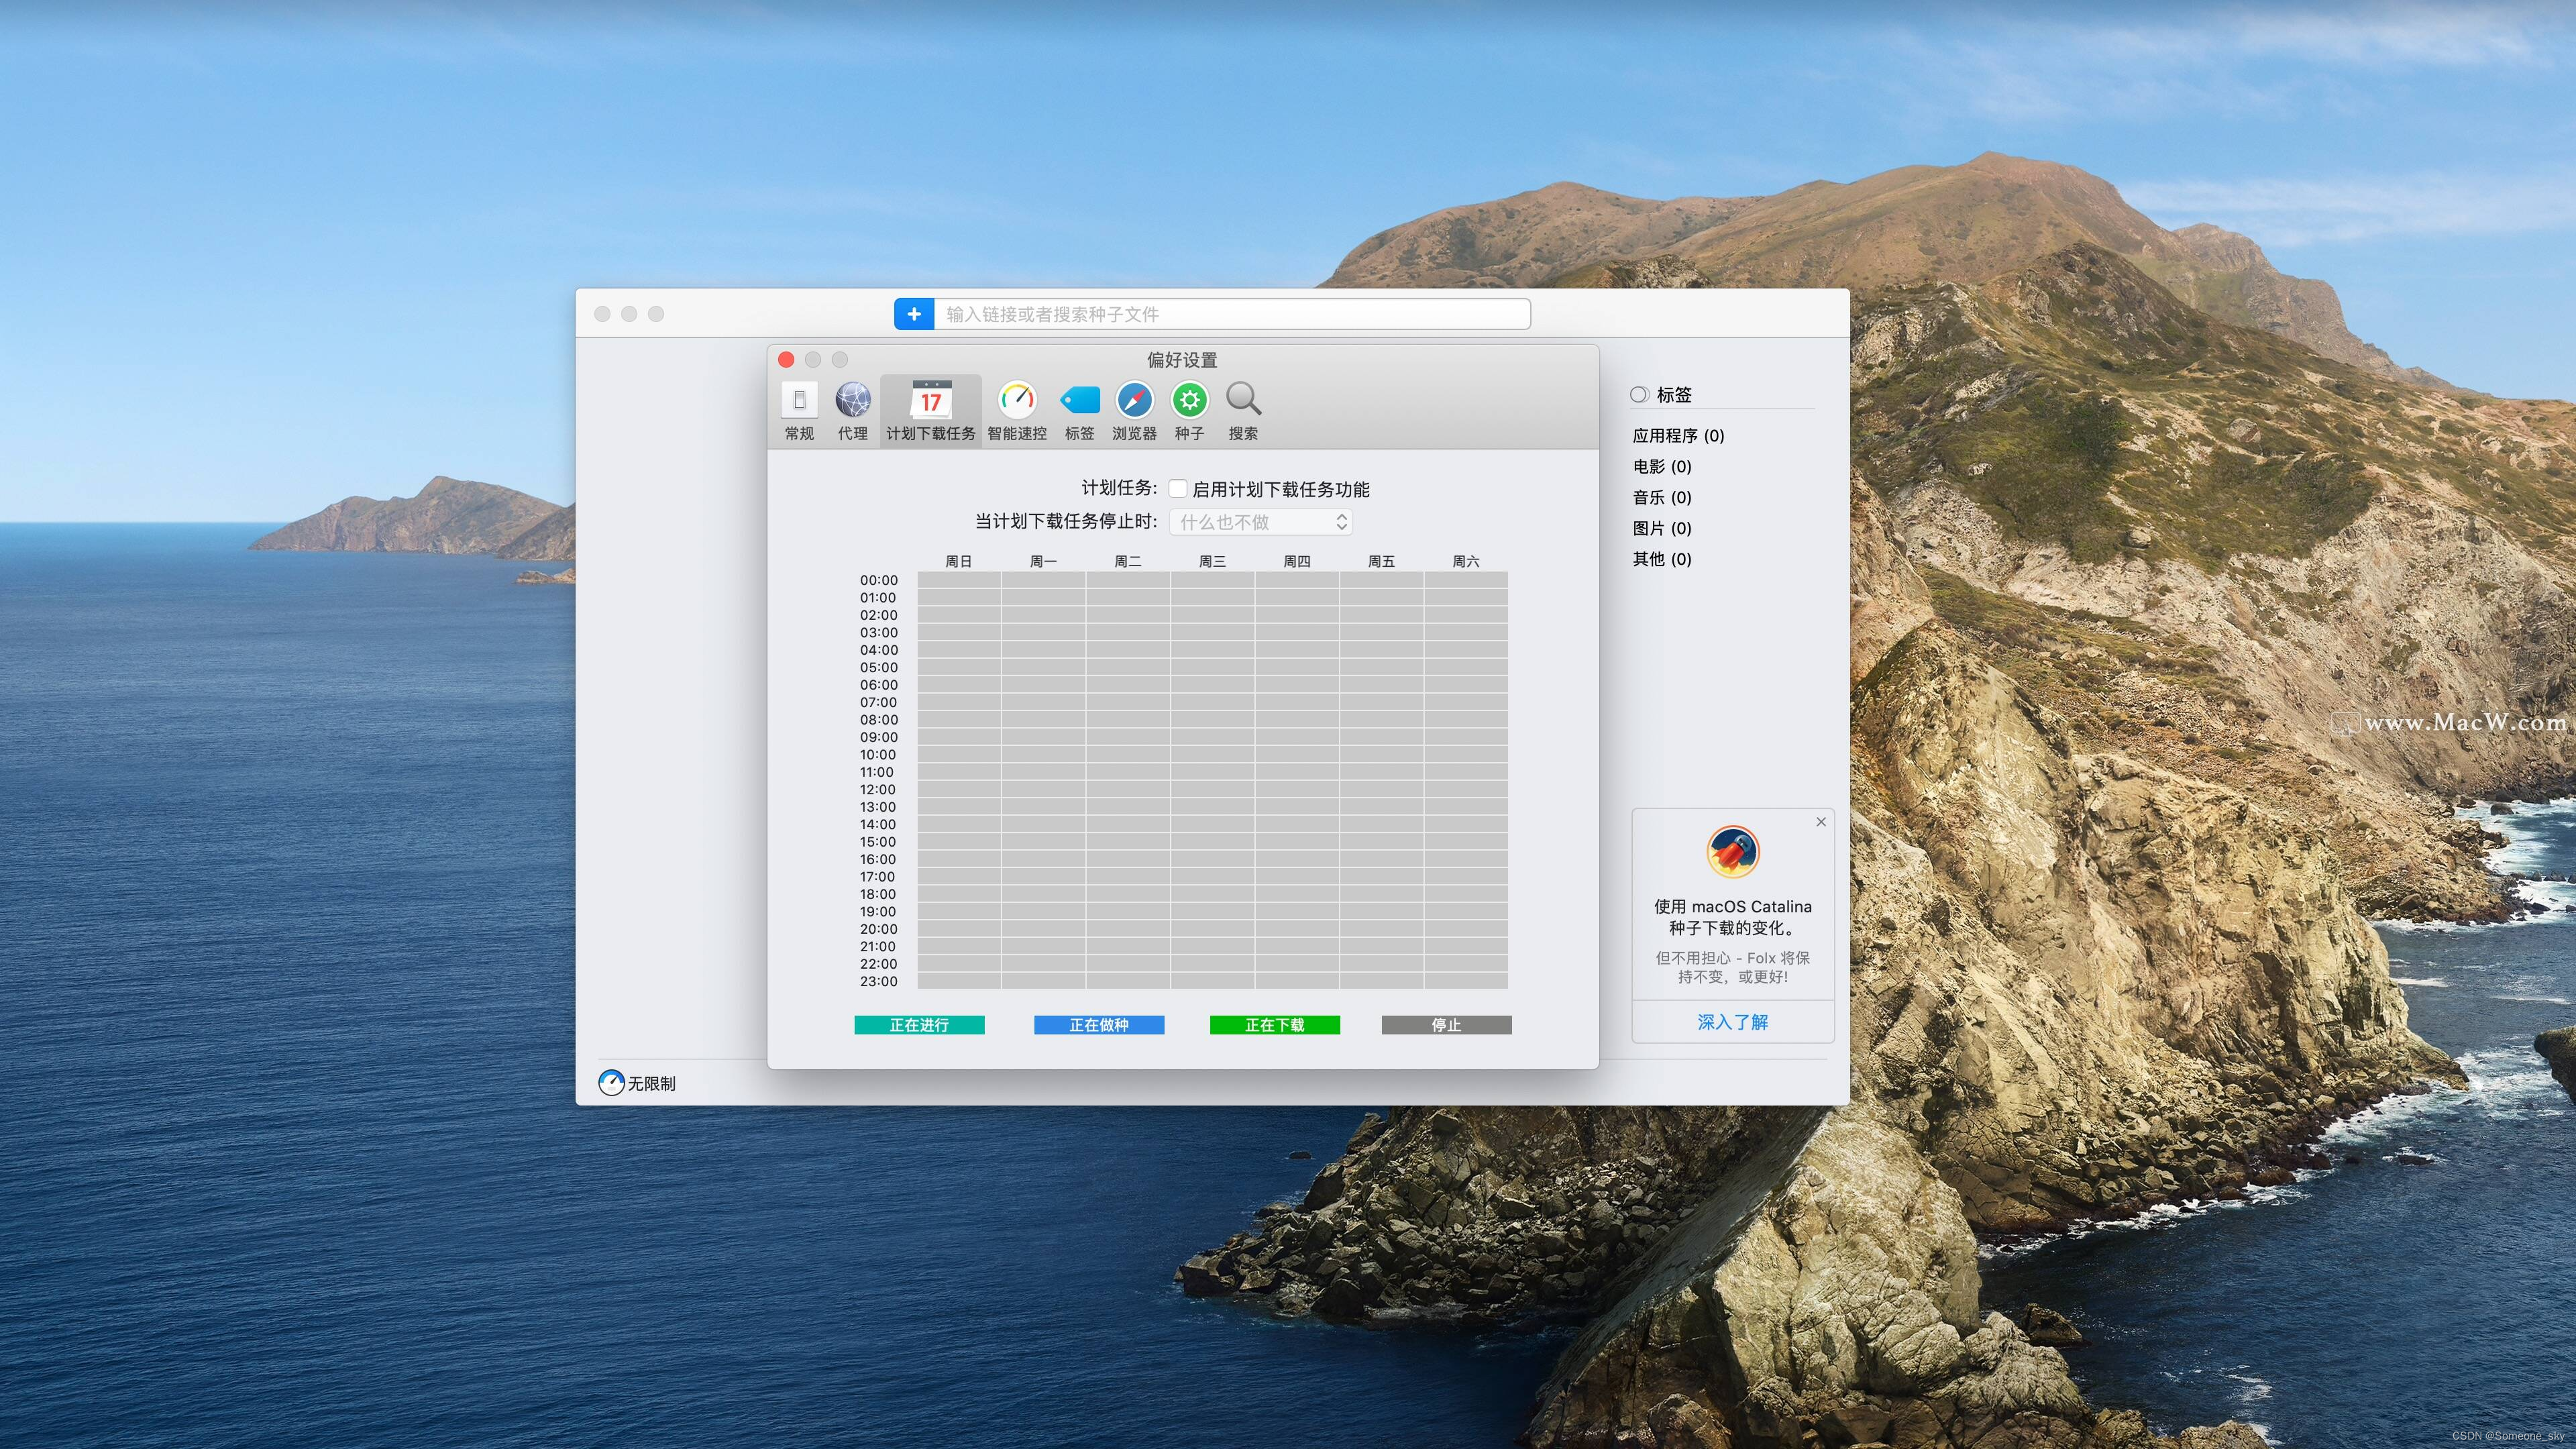Open the 什么也不做 dropdown menu
This screenshot has height=1449, width=2576.
click(1260, 522)
